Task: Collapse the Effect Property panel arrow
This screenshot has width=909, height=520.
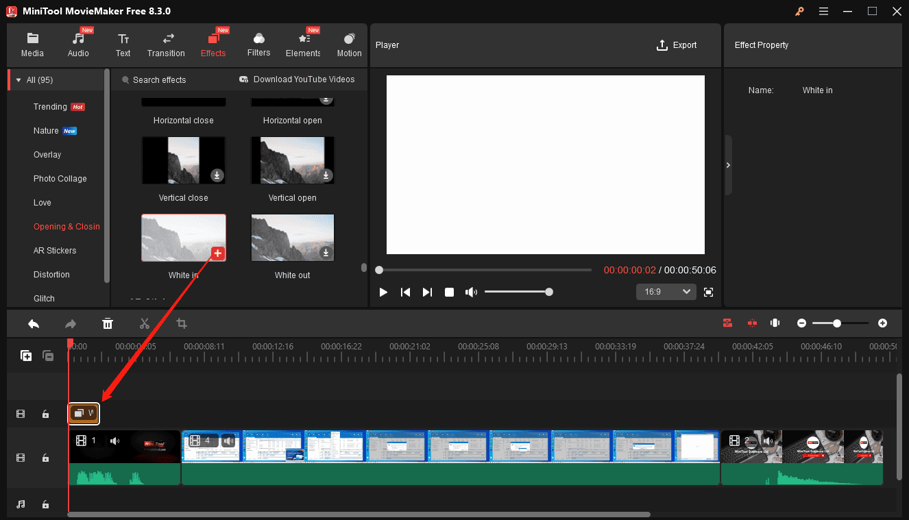Action: tap(728, 165)
